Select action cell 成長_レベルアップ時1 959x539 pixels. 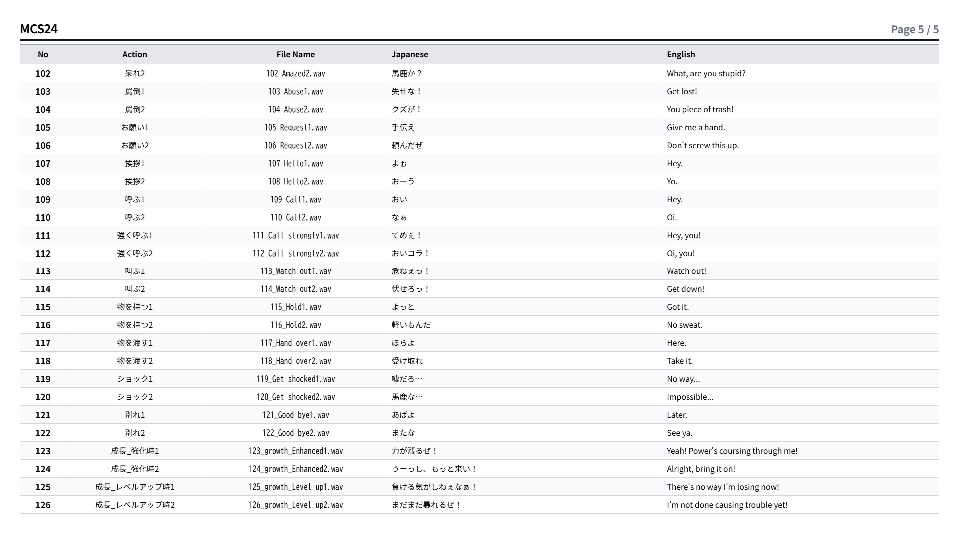(135, 487)
